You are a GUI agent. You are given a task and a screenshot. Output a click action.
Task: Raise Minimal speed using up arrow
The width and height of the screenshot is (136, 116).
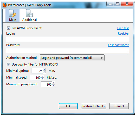tap(42, 76)
